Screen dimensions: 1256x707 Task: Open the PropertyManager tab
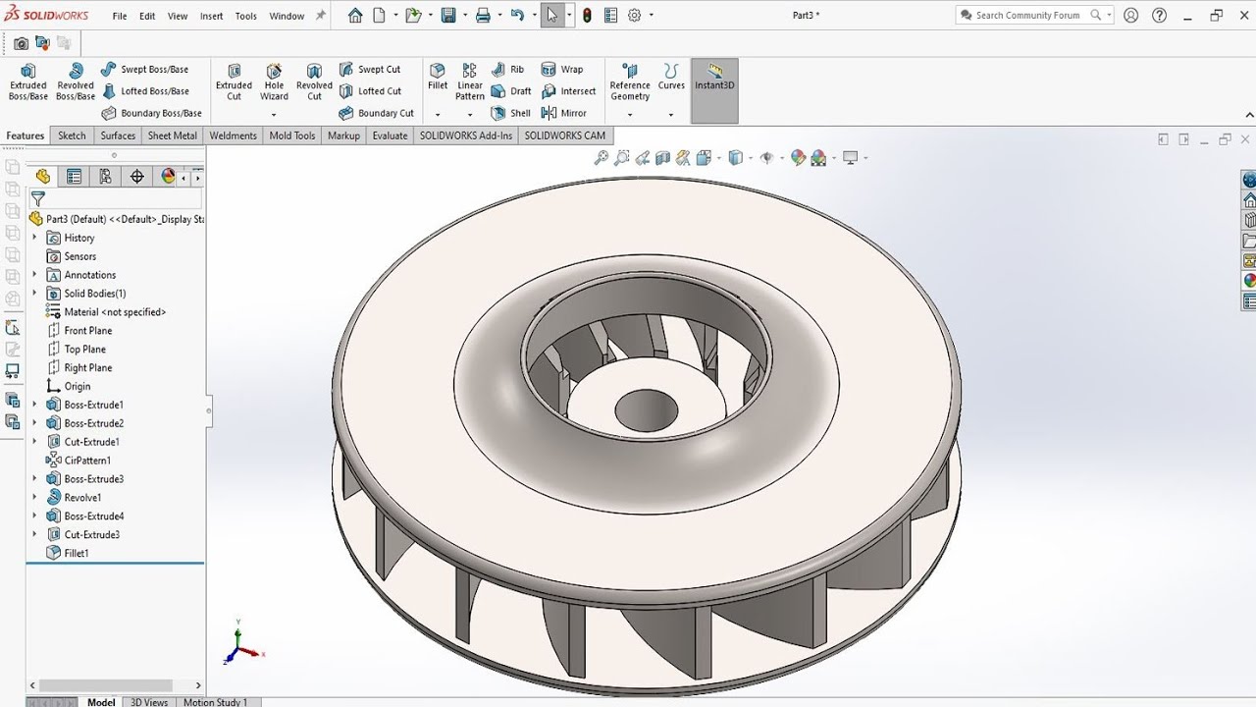(x=74, y=177)
